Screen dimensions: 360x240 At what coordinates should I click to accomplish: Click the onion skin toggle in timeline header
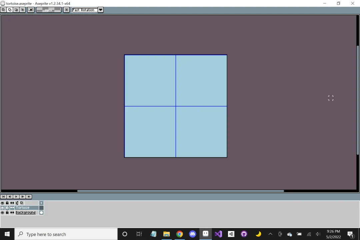tap(22, 203)
